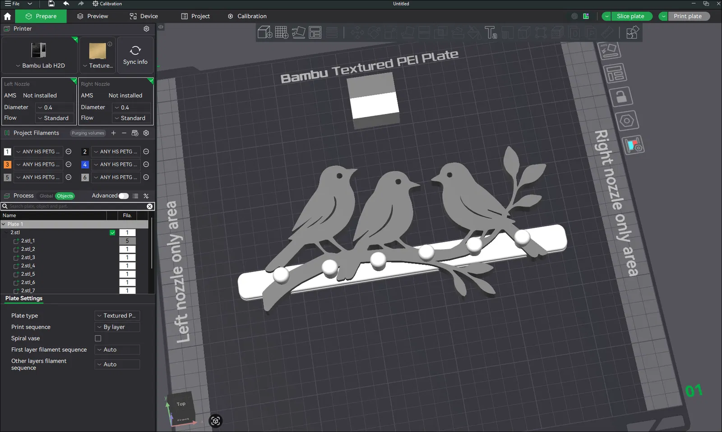Open filament 5 ANY HS PETG dropdown
722x432 pixels.
pos(38,177)
